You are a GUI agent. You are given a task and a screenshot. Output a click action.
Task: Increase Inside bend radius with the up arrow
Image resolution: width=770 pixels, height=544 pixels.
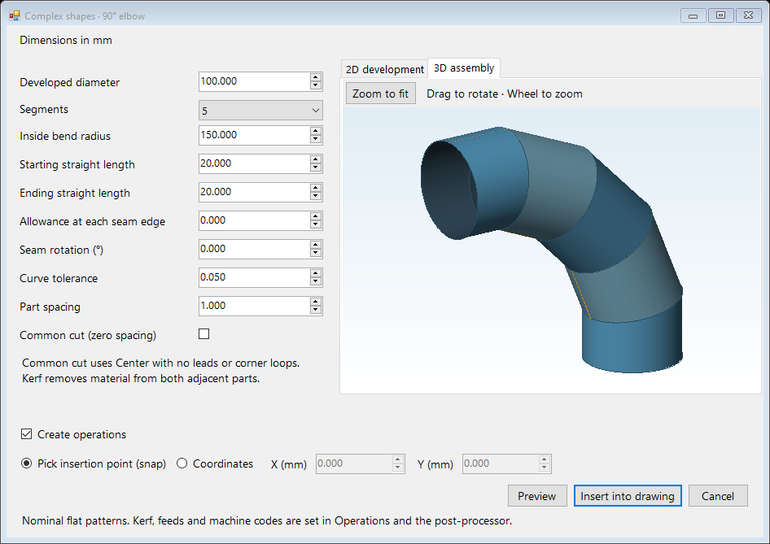click(x=316, y=130)
